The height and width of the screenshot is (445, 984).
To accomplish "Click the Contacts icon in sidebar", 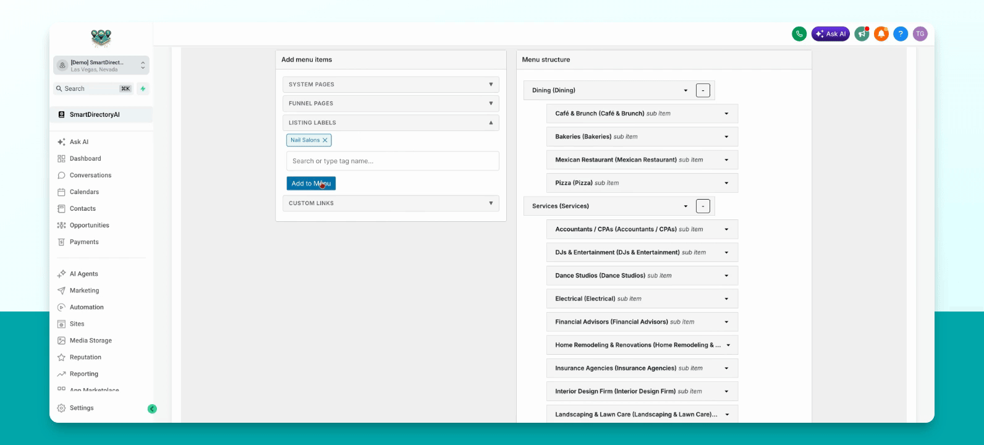I will (61, 209).
